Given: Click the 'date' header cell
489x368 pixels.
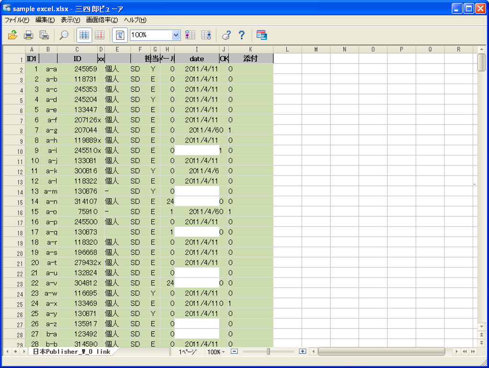Looking at the screenshot, I should coord(197,59).
